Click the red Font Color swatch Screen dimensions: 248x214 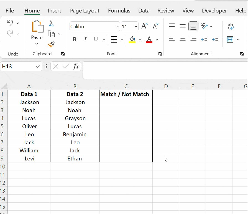click(149, 39)
